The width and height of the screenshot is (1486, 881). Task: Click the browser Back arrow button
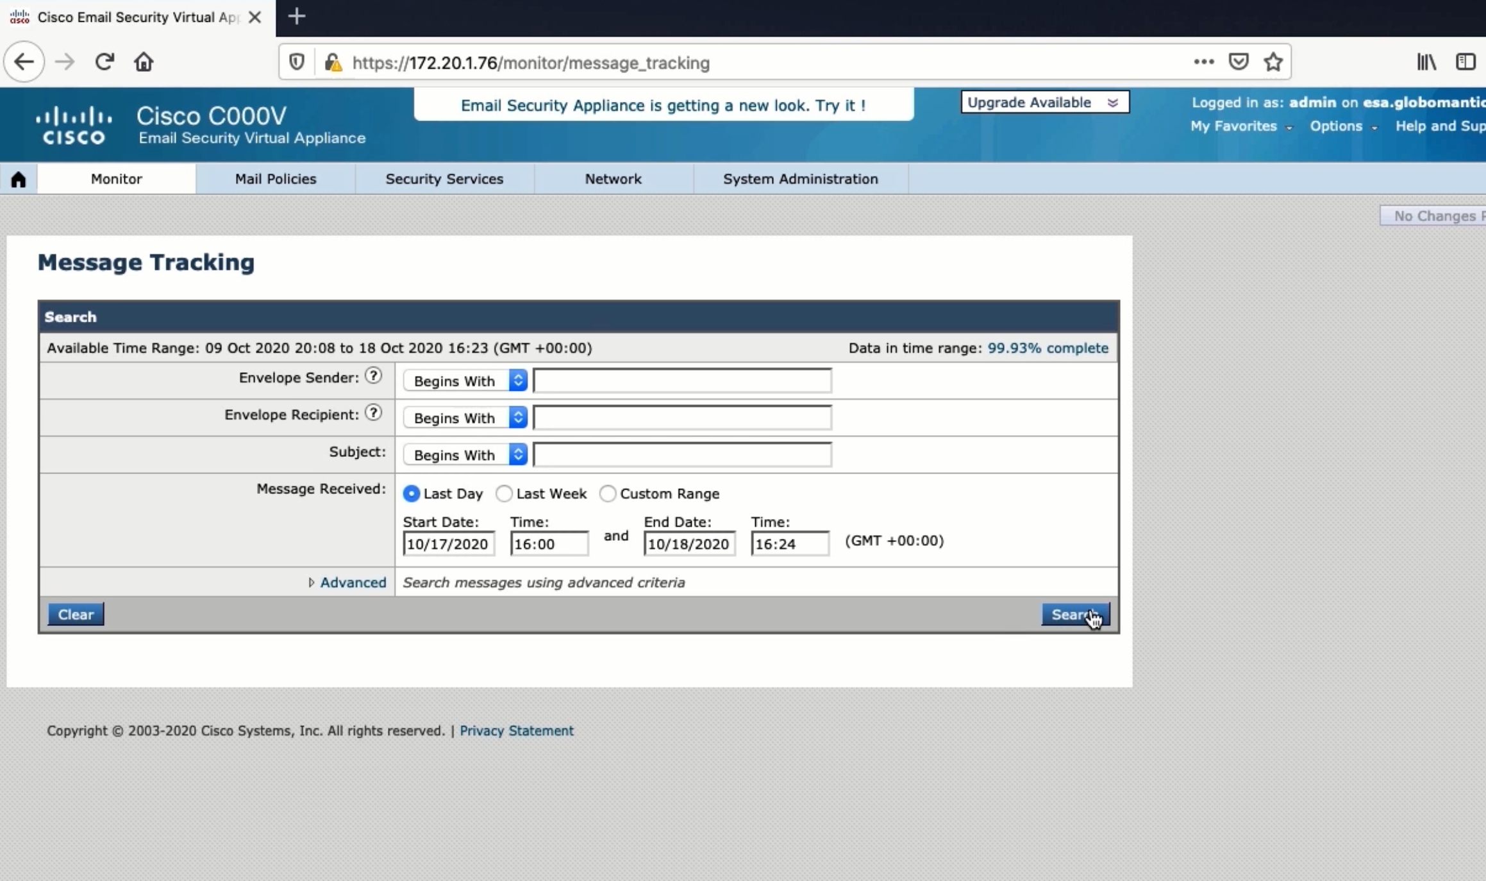click(x=24, y=62)
